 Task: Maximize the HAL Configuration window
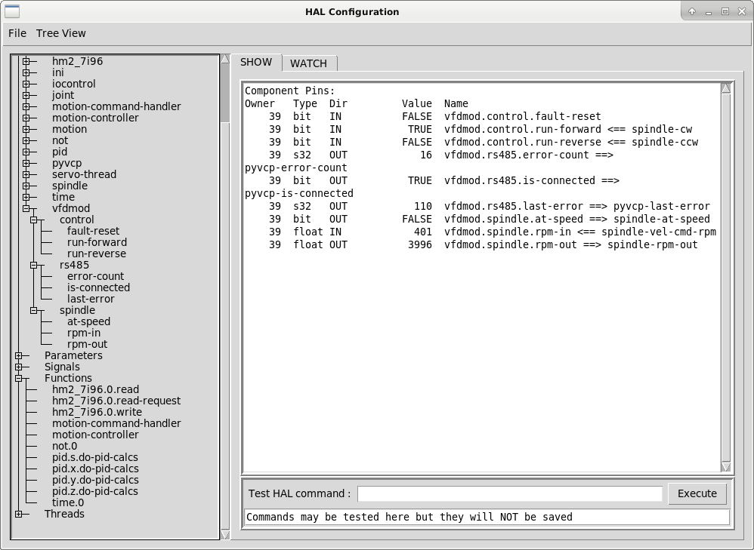point(725,11)
